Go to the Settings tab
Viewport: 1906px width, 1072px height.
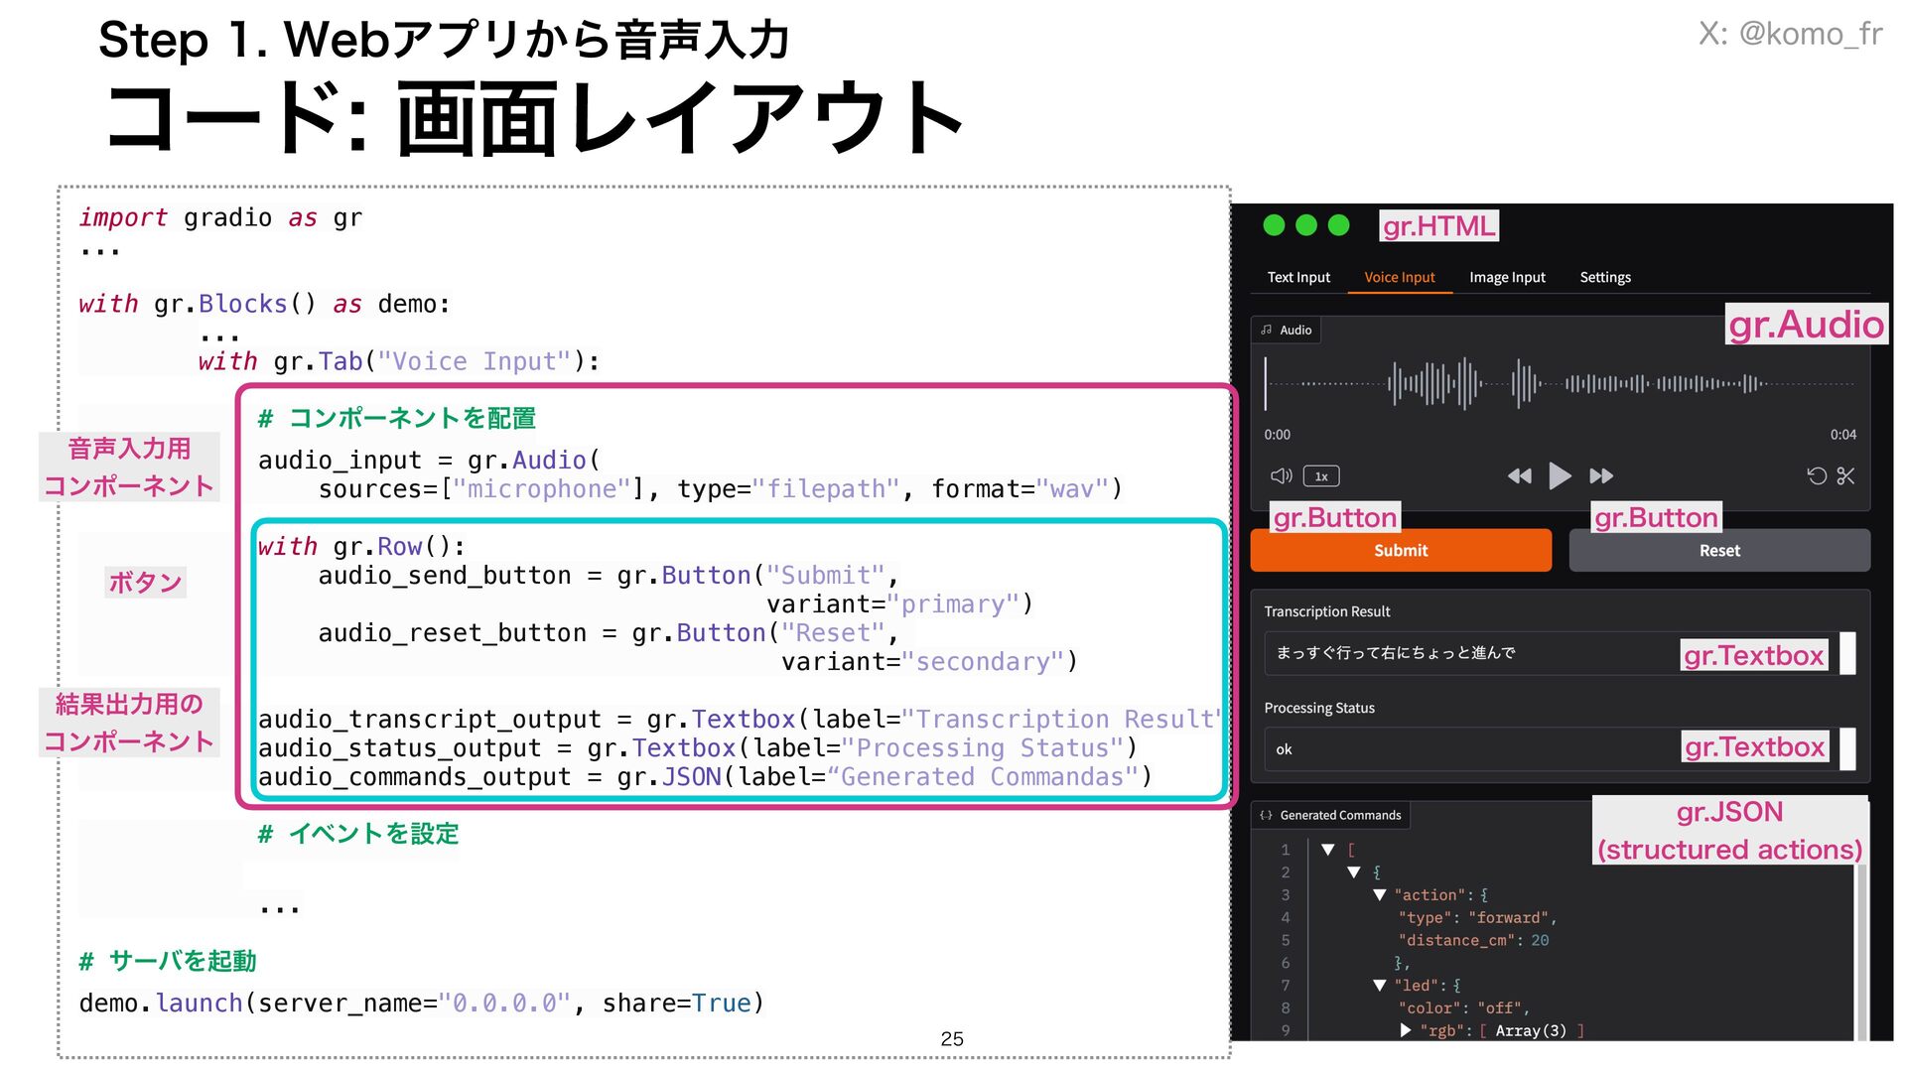(x=1605, y=278)
